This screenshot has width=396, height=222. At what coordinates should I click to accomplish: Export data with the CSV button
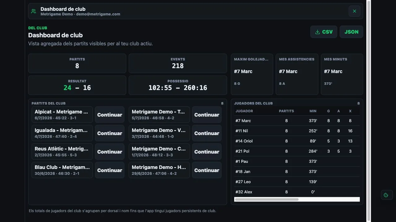[324, 32]
